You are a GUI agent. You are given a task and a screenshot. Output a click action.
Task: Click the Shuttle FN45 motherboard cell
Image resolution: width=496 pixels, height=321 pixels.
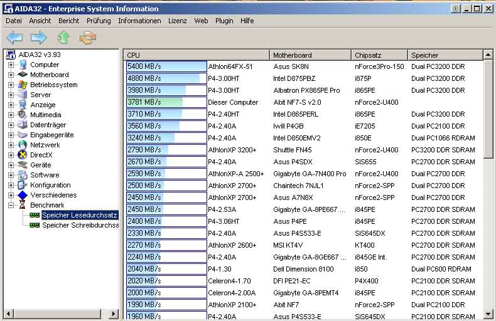293,150
